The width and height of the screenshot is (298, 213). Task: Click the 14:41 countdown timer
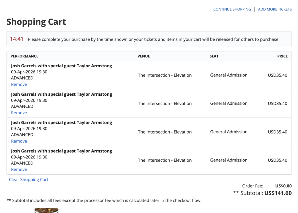pos(17,39)
